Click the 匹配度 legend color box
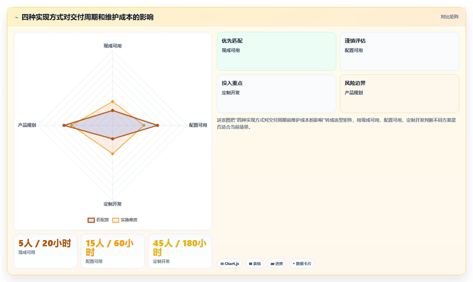Viewport: 473px width, 282px height. pos(91,220)
